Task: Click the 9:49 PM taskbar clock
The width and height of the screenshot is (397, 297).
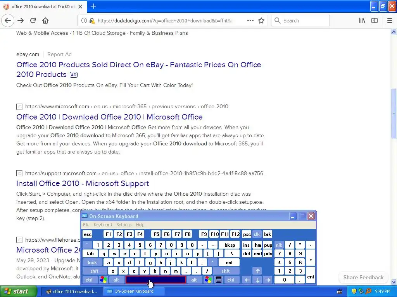Action: click(x=383, y=292)
